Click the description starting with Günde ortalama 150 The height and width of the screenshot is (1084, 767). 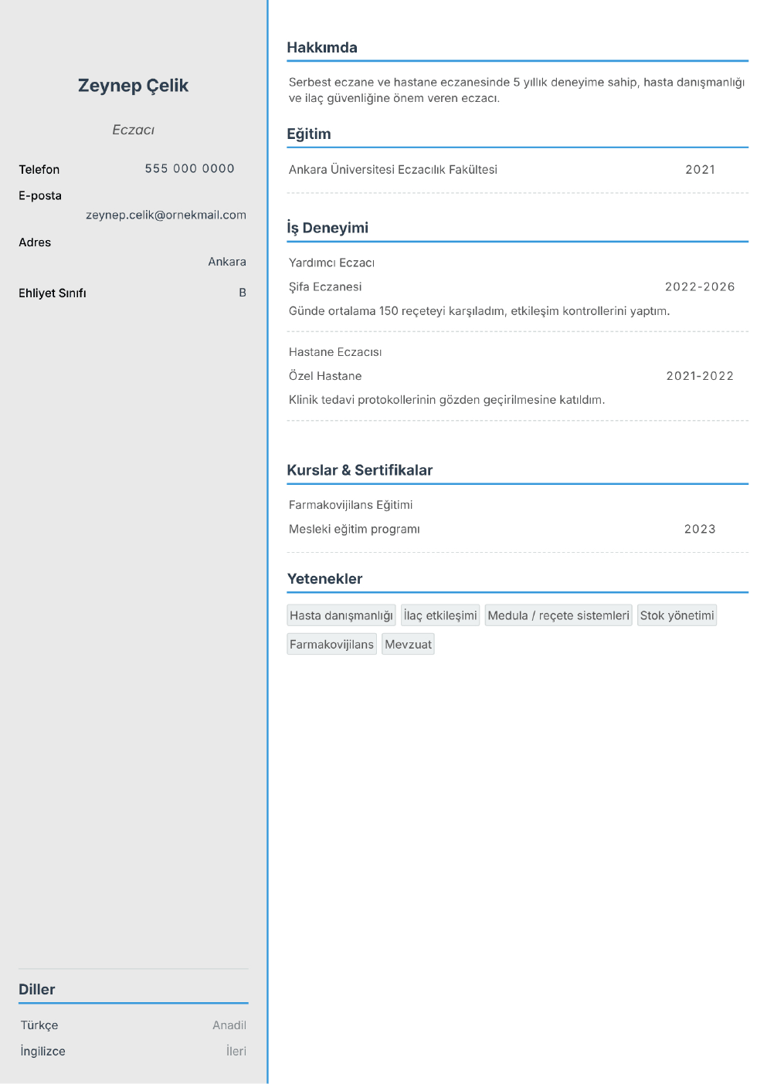pyautogui.click(x=480, y=310)
